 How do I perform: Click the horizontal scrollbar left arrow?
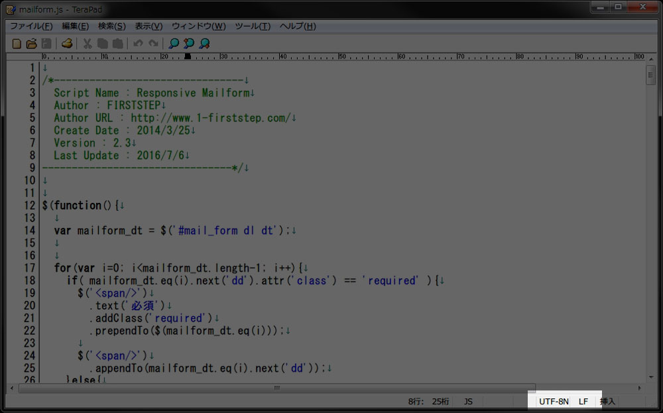[x=12, y=388]
